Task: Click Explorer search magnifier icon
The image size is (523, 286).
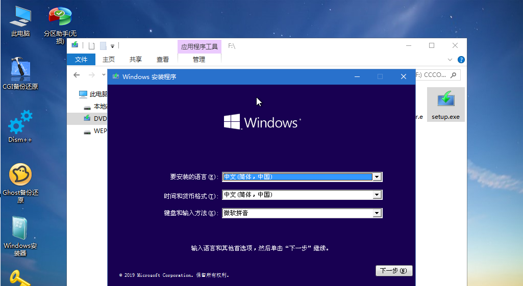Action: coord(453,75)
